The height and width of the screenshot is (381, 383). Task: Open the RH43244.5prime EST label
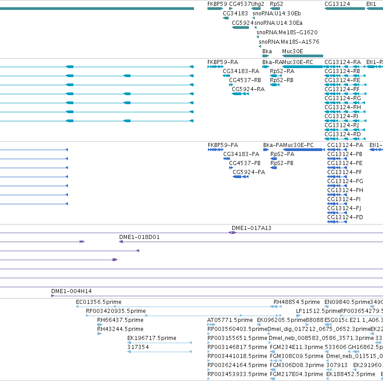[x=120, y=329]
